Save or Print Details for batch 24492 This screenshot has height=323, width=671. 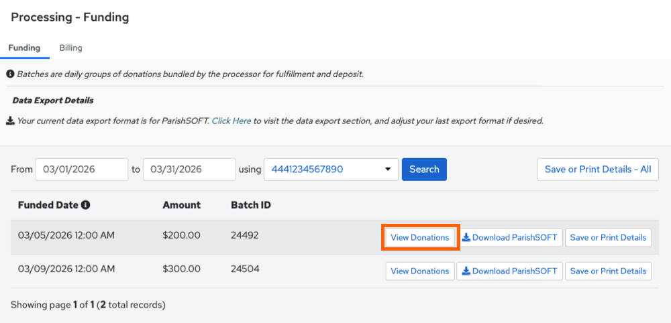608,237
